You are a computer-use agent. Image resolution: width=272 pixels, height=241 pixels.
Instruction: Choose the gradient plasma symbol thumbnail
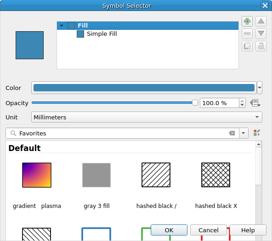click(x=37, y=175)
